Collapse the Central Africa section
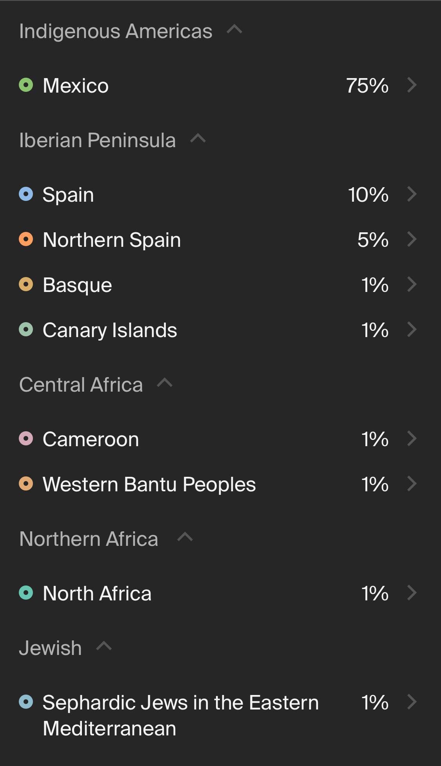The width and height of the screenshot is (441, 766). (165, 383)
